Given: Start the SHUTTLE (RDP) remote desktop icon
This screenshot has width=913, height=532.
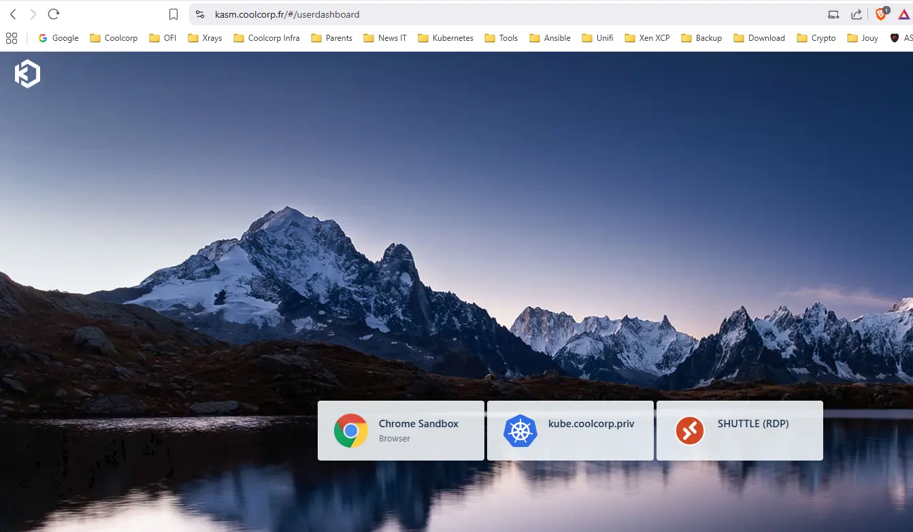Looking at the screenshot, I should pos(690,431).
